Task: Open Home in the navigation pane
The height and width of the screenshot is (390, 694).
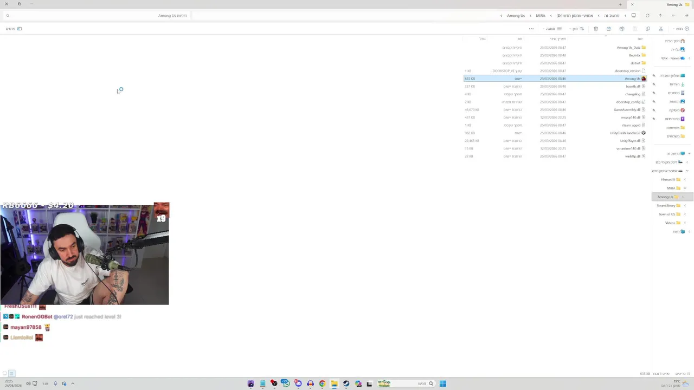Action: coord(674,41)
